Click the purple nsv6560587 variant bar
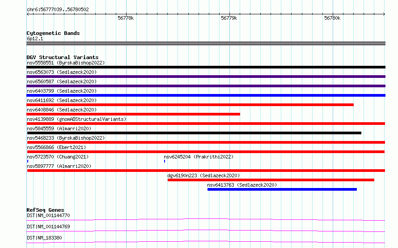This screenshot has height=248, width=398. pos(206,86)
